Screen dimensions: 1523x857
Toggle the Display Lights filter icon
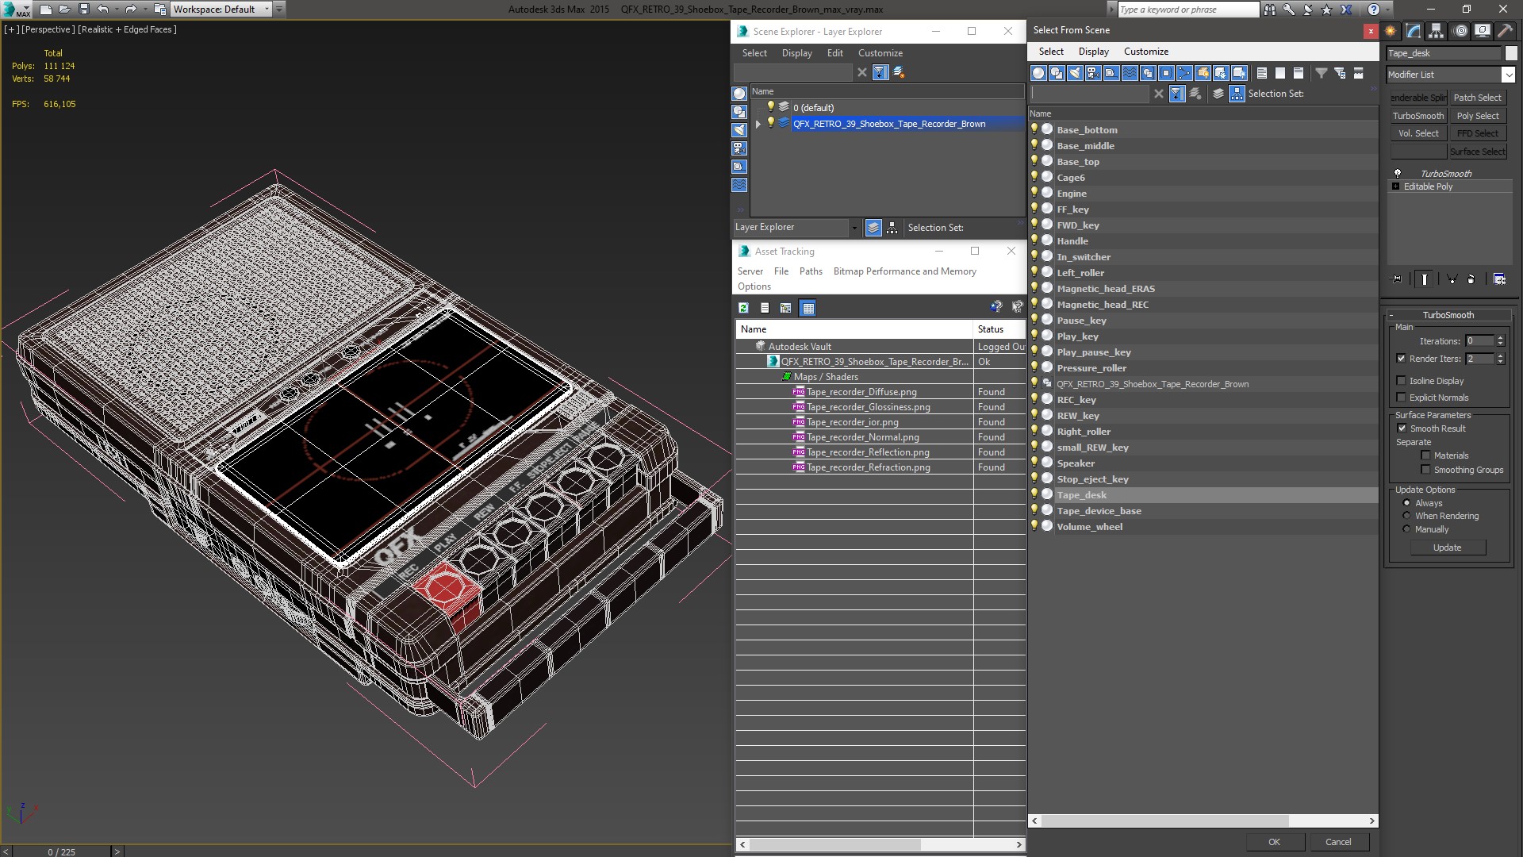(1075, 73)
